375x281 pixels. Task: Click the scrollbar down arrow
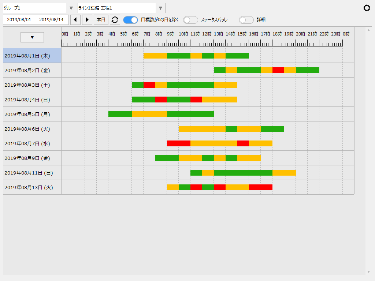[370, 271]
